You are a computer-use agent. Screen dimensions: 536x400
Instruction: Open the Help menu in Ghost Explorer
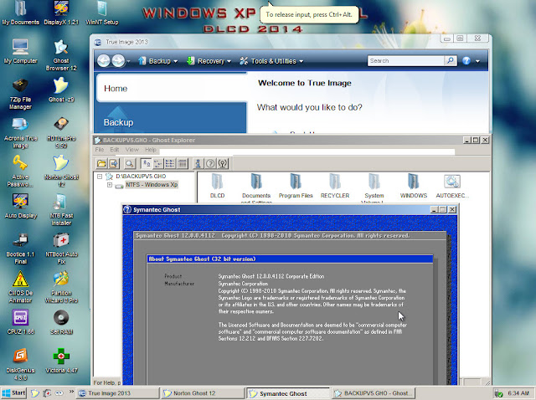(x=151, y=150)
